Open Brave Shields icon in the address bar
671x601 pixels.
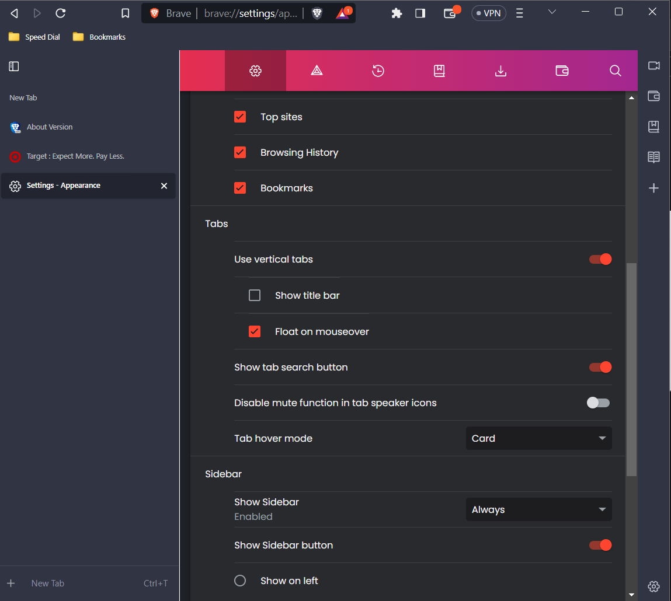pyautogui.click(x=317, y=12)
